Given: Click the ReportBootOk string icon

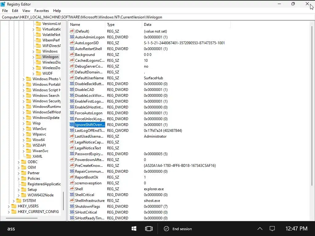Looking at the screenshot, I should (72, 177).
